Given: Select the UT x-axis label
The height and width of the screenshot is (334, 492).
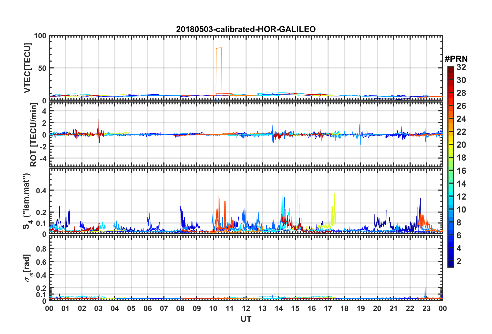Looking at the screenshot, I should pyautogui.click(x=246, y=319).
